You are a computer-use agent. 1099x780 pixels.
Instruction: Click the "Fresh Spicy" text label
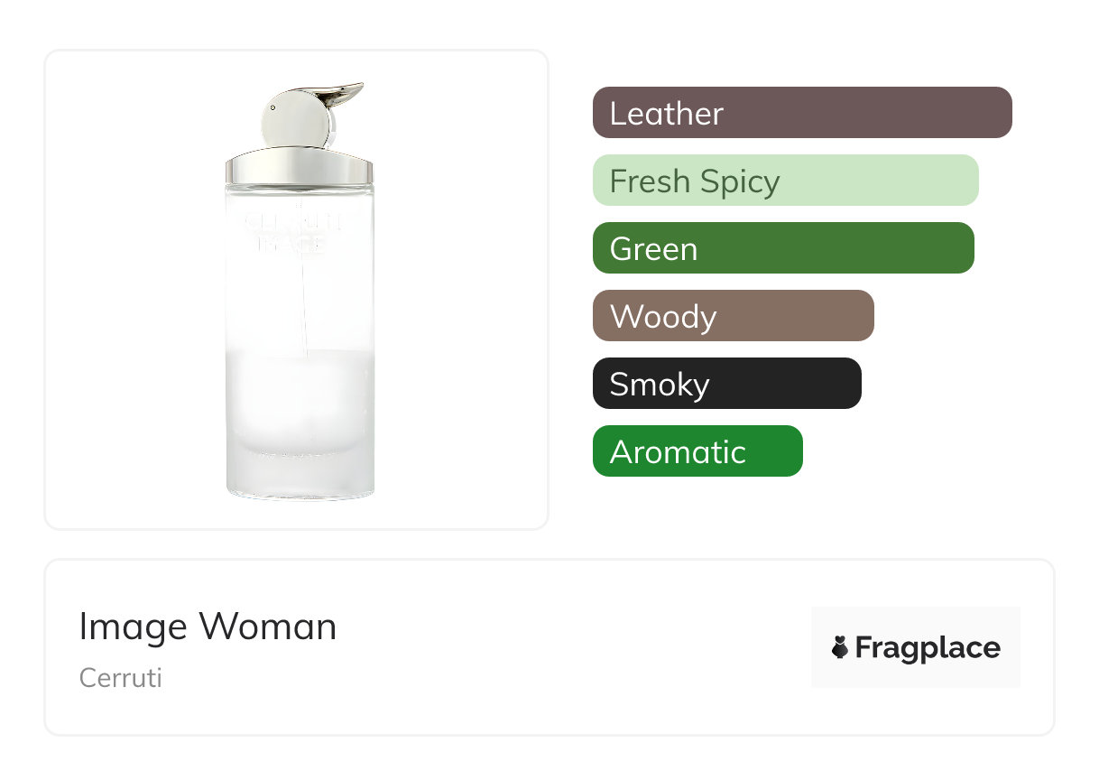click(x=694, y=181)
